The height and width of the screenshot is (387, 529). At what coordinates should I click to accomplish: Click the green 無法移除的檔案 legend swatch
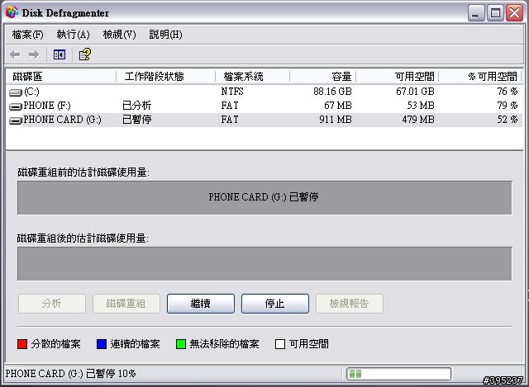[x=181, y=344]
